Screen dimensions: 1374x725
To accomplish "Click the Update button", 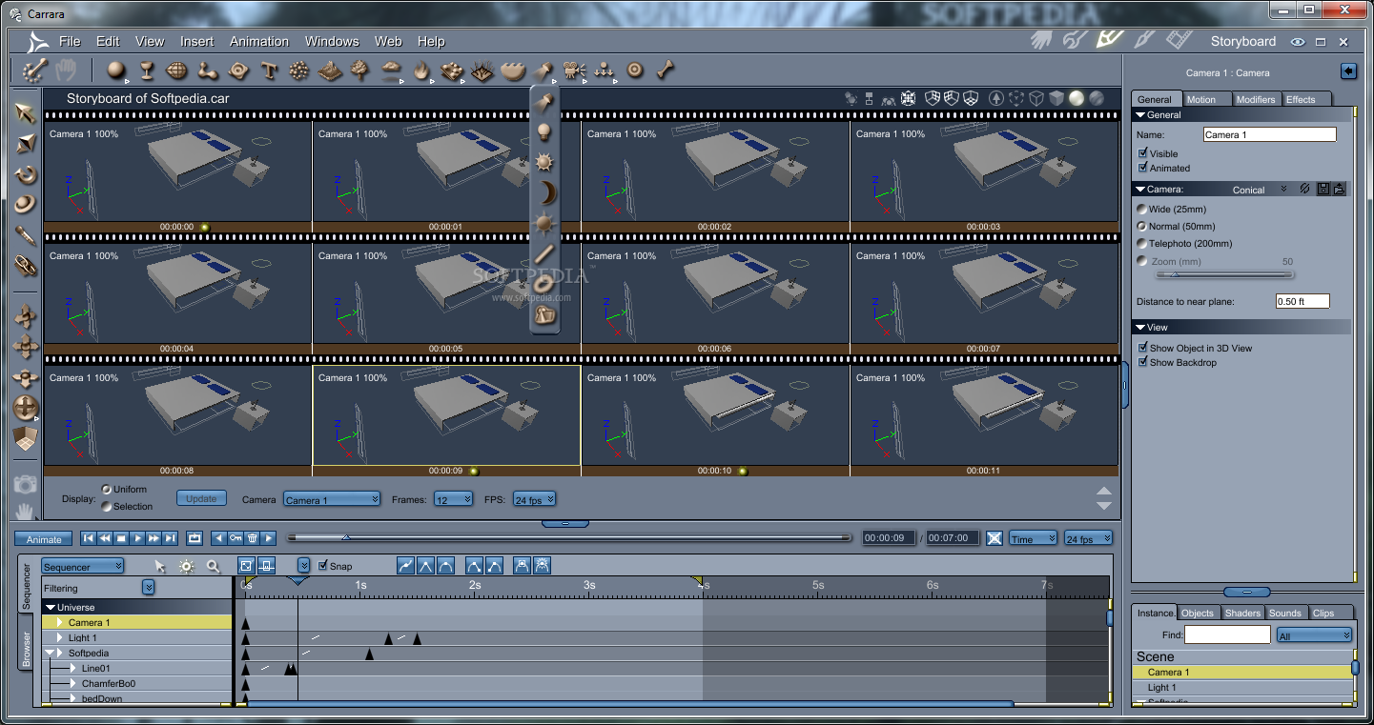I will click(x=201, y=498).
